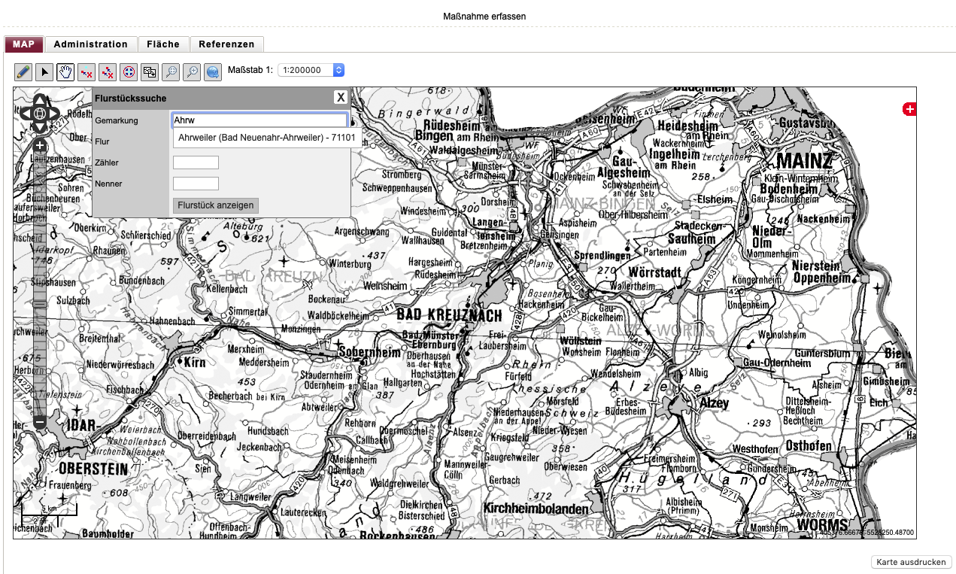This screenshot has width=956, height=574.
Task: Pan map up with the north arrow
Action: pos(40,100)
